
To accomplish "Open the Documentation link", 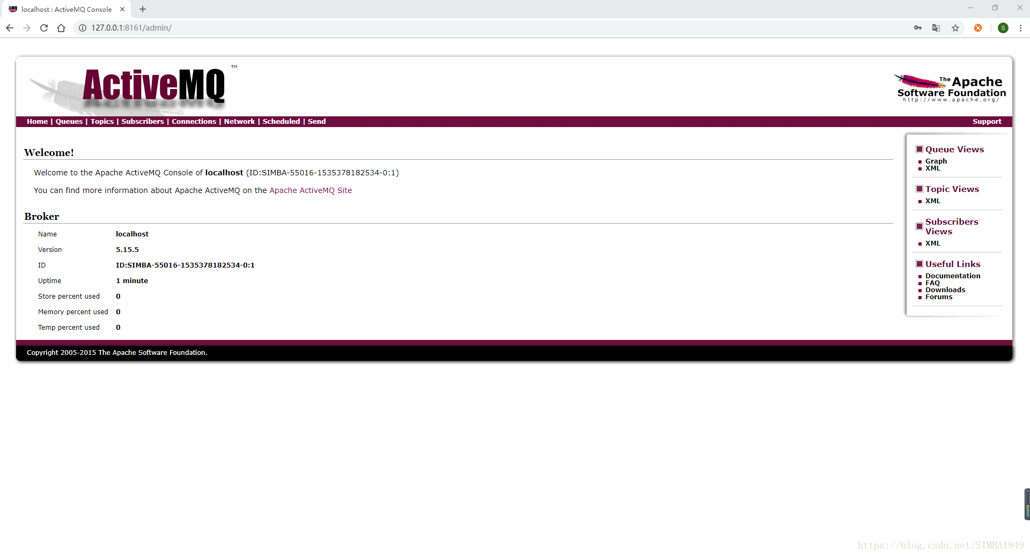I will point(953,276).
